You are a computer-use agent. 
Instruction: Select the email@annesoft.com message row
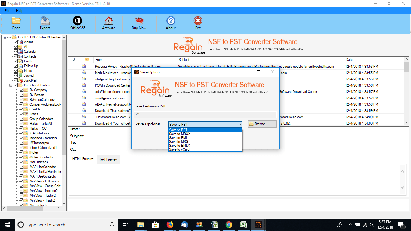(x=109, y=98)
